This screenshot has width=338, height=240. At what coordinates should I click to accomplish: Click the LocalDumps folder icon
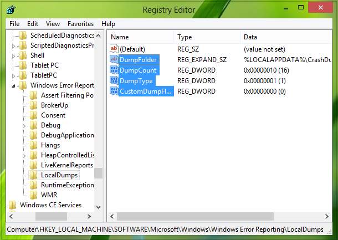[34, 175]
